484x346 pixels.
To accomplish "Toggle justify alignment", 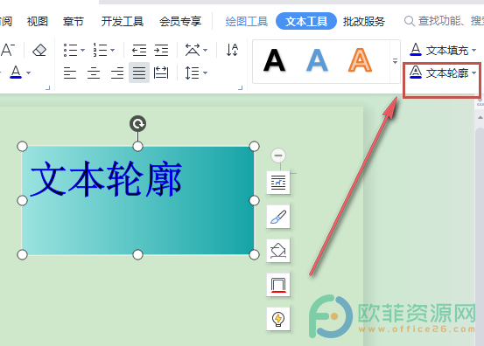I will [139, 73].
